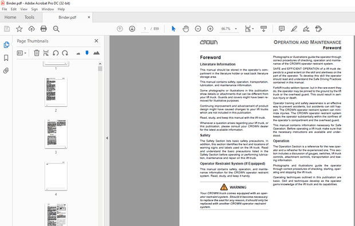355x226 pixels.
Task: Open the Fill & Sign pen tool
Action: tap(306, 29)
